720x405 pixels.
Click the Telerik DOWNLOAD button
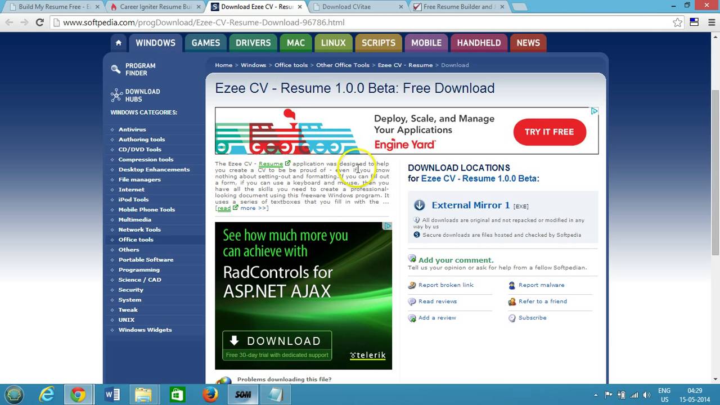coord(277,345)
